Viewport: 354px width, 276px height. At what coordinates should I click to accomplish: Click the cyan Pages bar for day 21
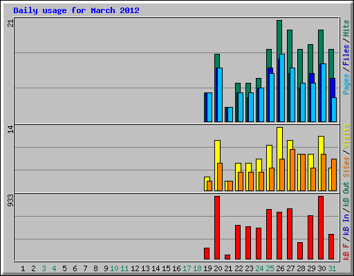coord(230,115)
